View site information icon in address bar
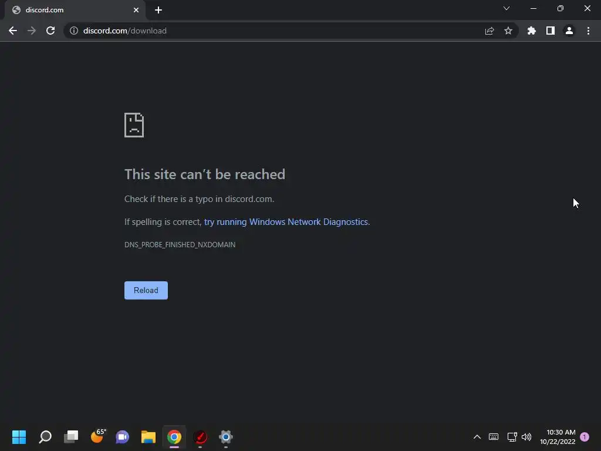This screenshot has height=451, width=601. pos(74,31)
